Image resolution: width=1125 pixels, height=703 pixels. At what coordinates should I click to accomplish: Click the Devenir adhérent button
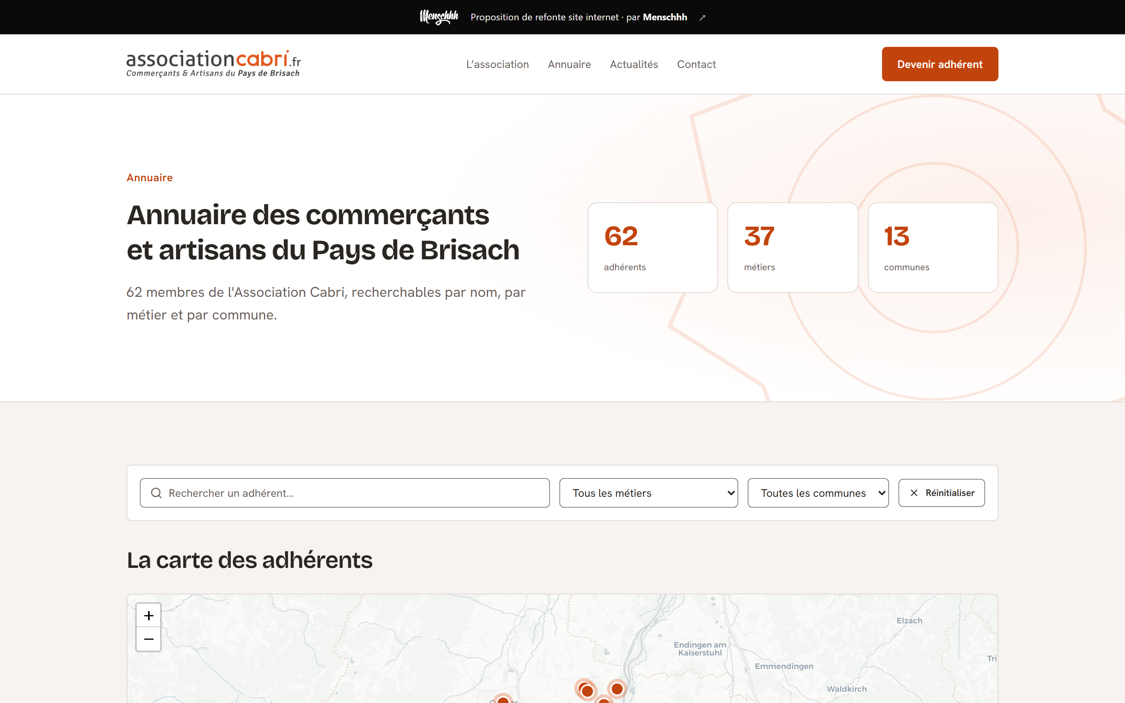(x=939, y=64)
